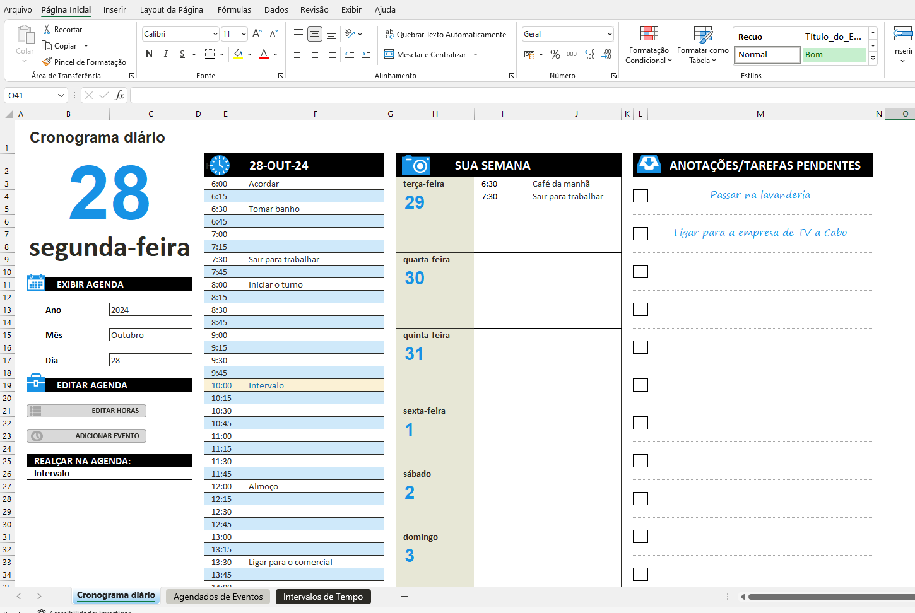Check the 'Passar na lavanderia' task checkbox
The height and width of the screenshot is (613, 915).
(640, 196)
